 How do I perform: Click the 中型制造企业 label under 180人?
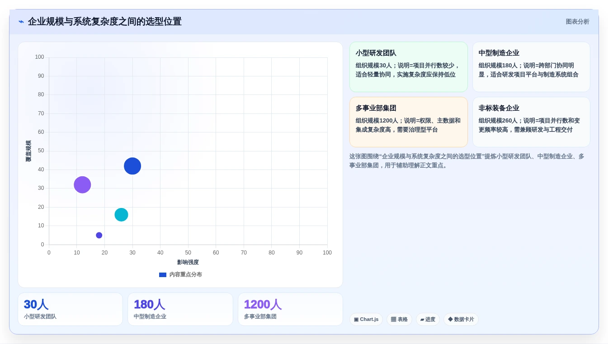[150, 317]
